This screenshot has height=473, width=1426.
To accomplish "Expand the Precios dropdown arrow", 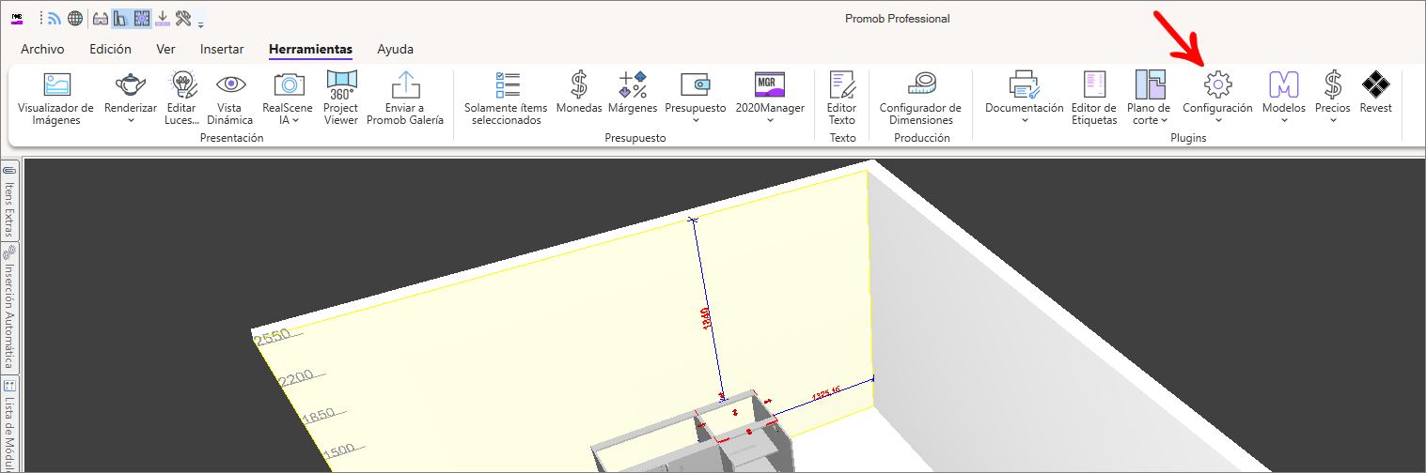I will (x=1333, y=120).
